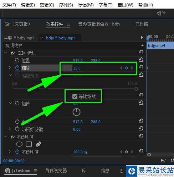Image resolution: width=174 pixels, height=177 pixels.
Task: Toggle 不透明度 animation stopwatch
Action: 17,152
